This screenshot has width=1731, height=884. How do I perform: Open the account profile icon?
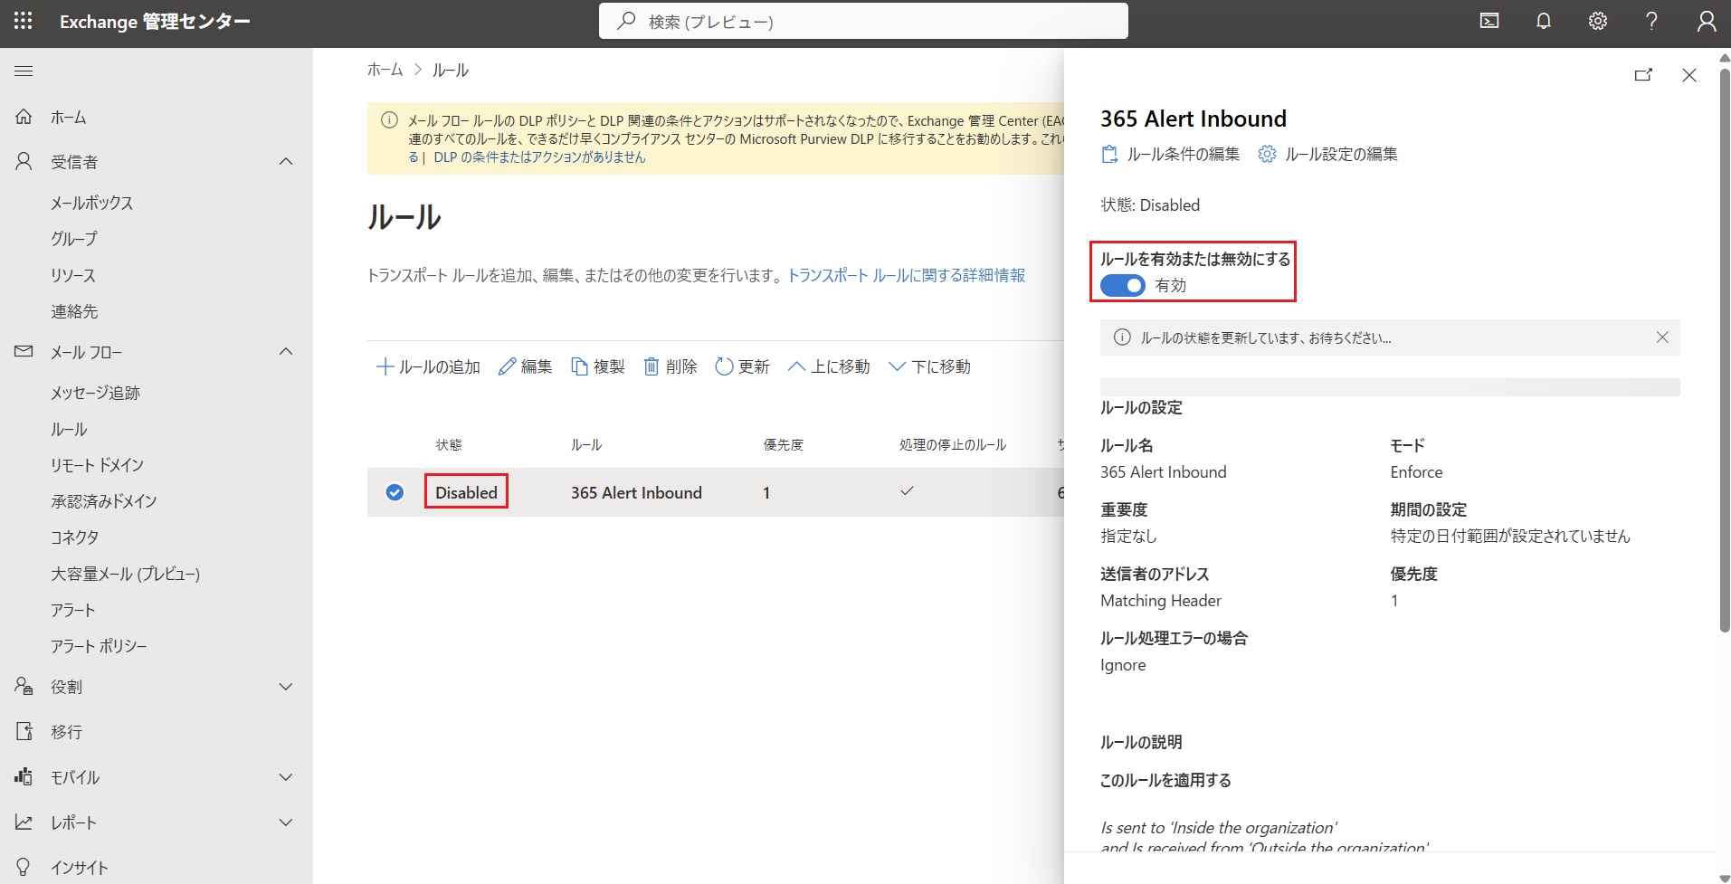point(1706,21)
